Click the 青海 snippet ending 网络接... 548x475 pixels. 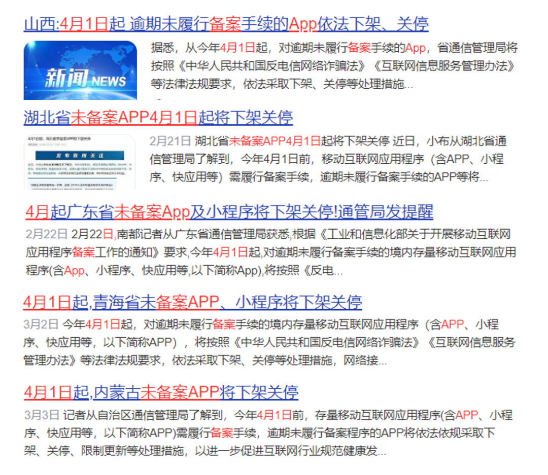(269, 342)
